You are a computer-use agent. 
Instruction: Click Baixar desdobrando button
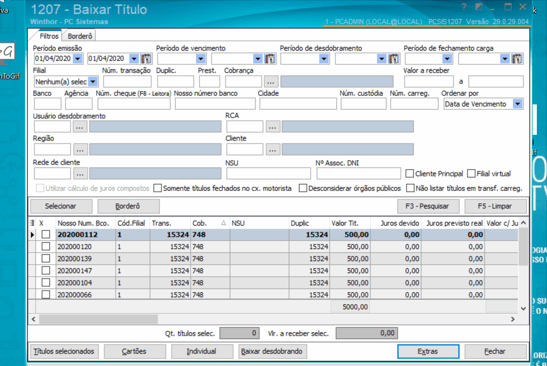[x=272, y=351]
